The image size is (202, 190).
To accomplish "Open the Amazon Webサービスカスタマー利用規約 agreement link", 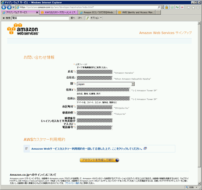I will point(87,149).
